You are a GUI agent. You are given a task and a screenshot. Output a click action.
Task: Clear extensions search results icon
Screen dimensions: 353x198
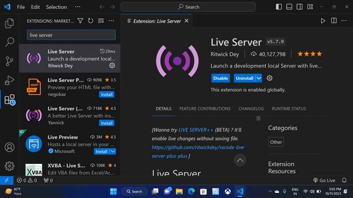pos(101,21)
